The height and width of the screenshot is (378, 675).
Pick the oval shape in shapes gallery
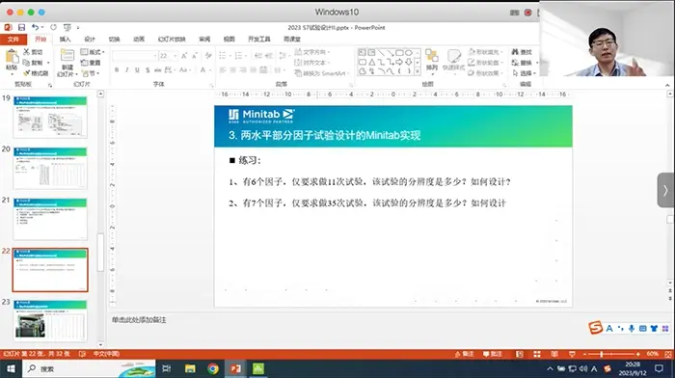(409, 53)
